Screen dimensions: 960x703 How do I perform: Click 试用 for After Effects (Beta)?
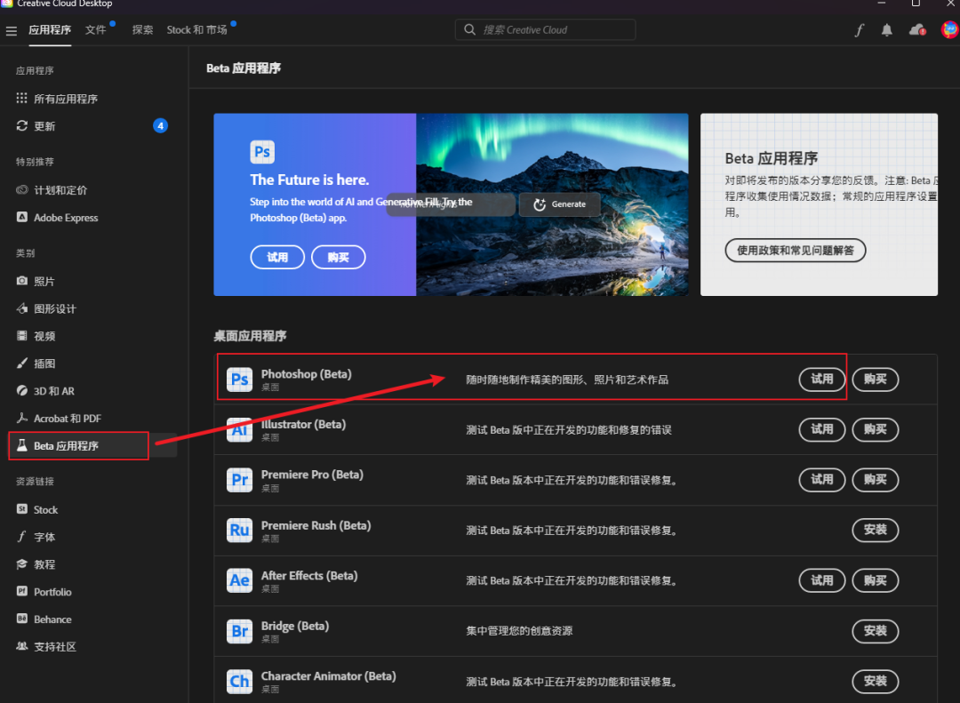point(821,580)
